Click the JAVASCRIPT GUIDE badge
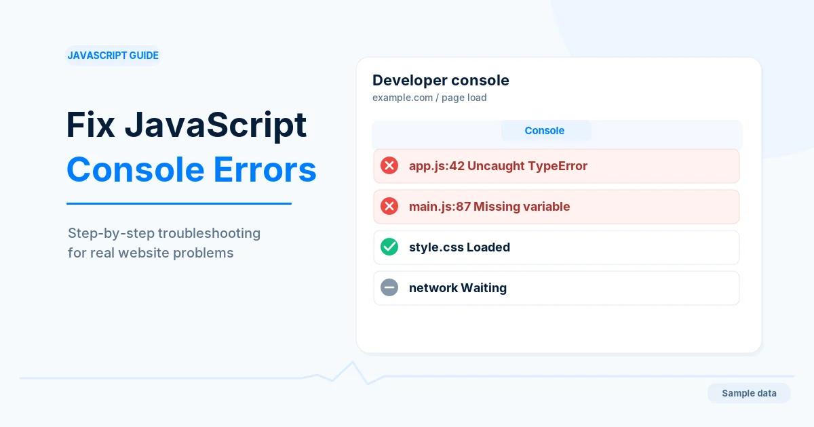Viewport: 814px width, 427px height. [113, 56]
